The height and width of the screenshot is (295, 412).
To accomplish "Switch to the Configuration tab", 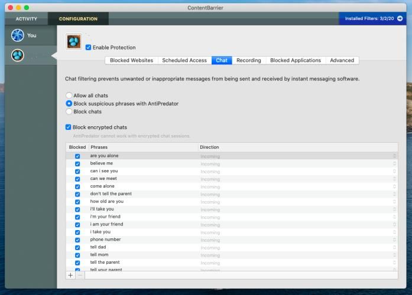I will [x=78, y=19].
